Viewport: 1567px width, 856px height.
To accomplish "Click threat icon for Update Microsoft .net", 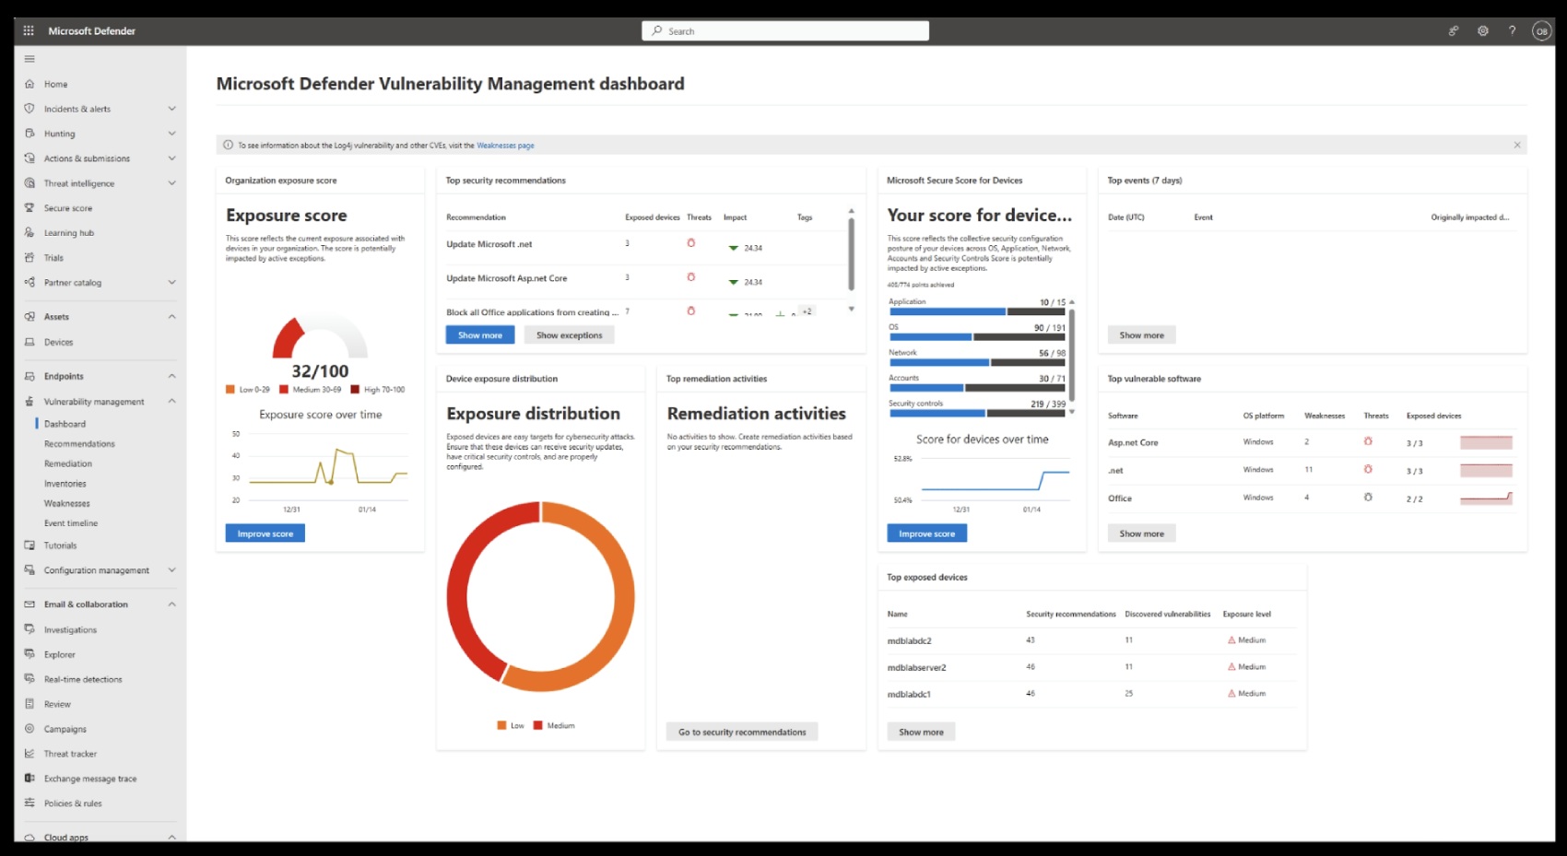I will coord(690,243).
